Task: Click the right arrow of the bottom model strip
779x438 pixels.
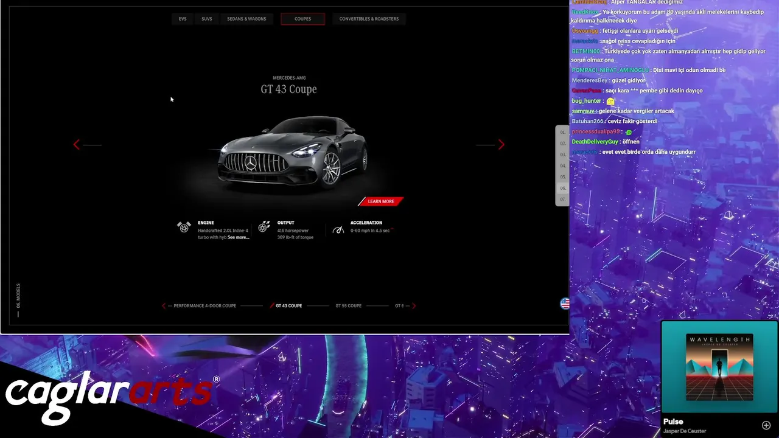Action: [x=414, y=306]
